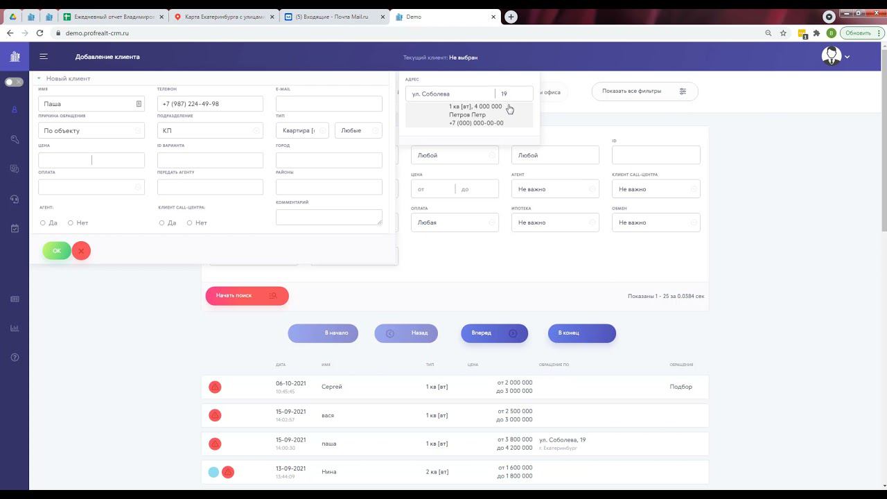The height and width of the screenshot is (499, 887).
Task: Click the user avatar in header
Action: [831, 56]
